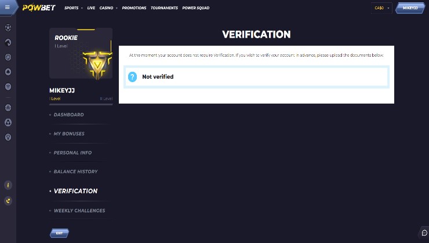Select Verification in account menu
This screenshot has height=243, width=429.
click(75, 191)
